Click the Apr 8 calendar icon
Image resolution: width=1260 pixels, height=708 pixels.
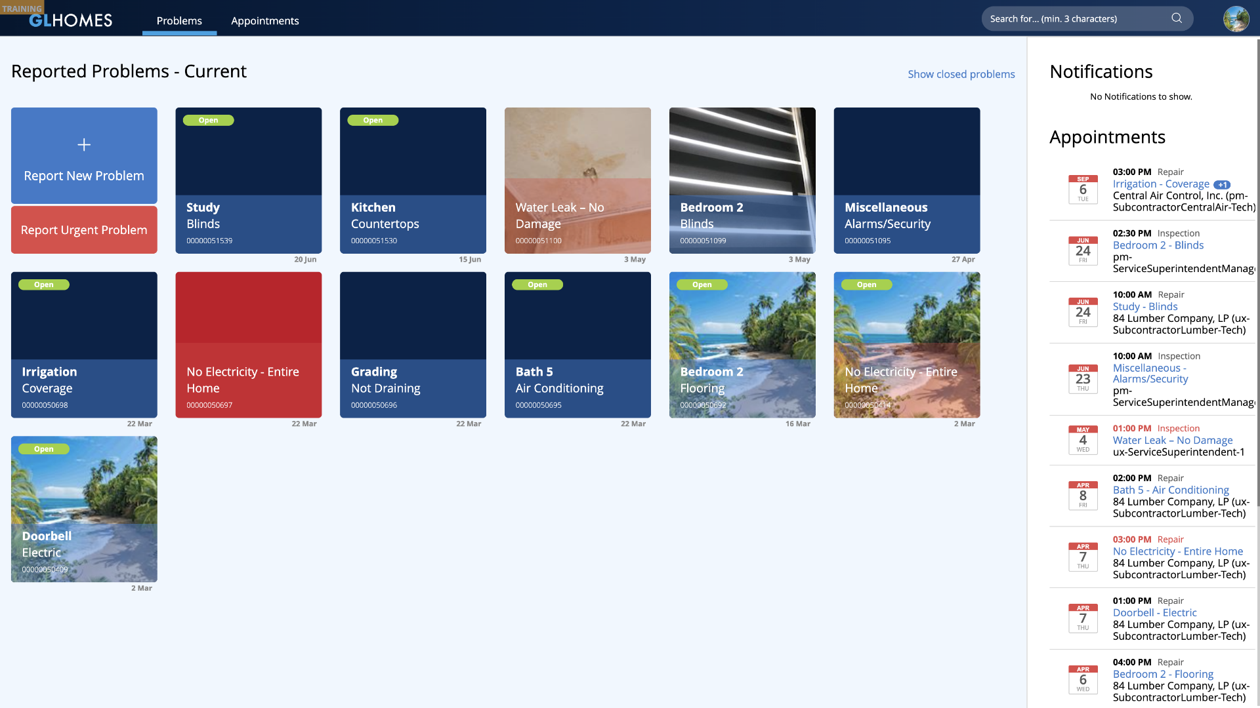point(1083,496)
